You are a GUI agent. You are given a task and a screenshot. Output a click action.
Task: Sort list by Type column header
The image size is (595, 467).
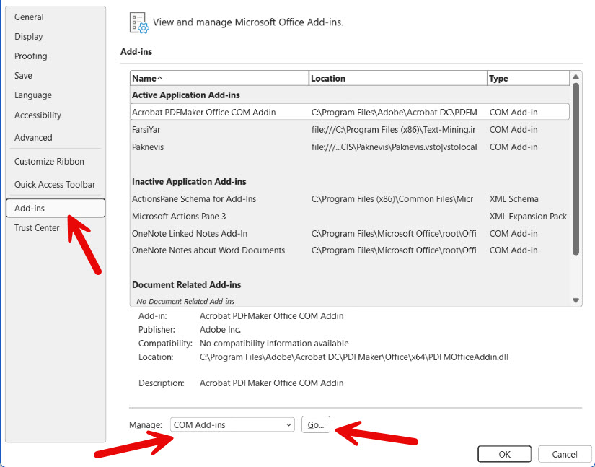click(x=526, y=78)
